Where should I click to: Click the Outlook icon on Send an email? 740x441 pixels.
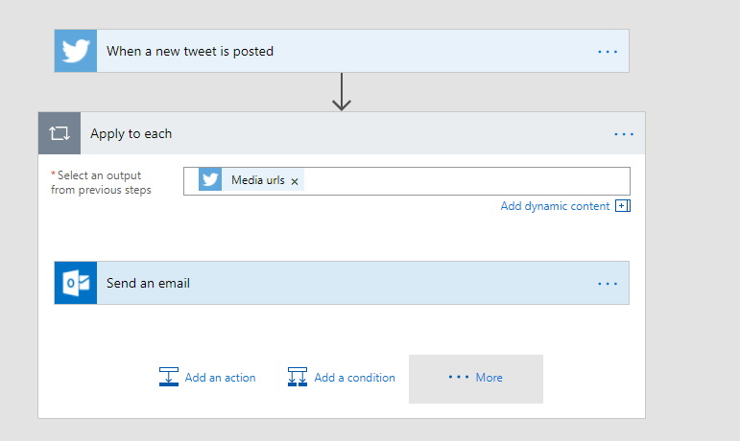[76, 283]
